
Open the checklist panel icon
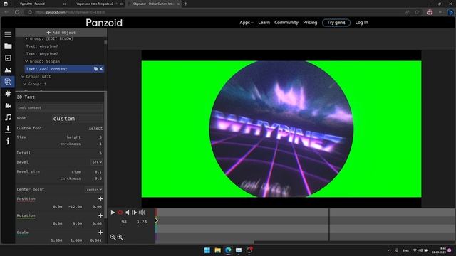tap(8, 58)
